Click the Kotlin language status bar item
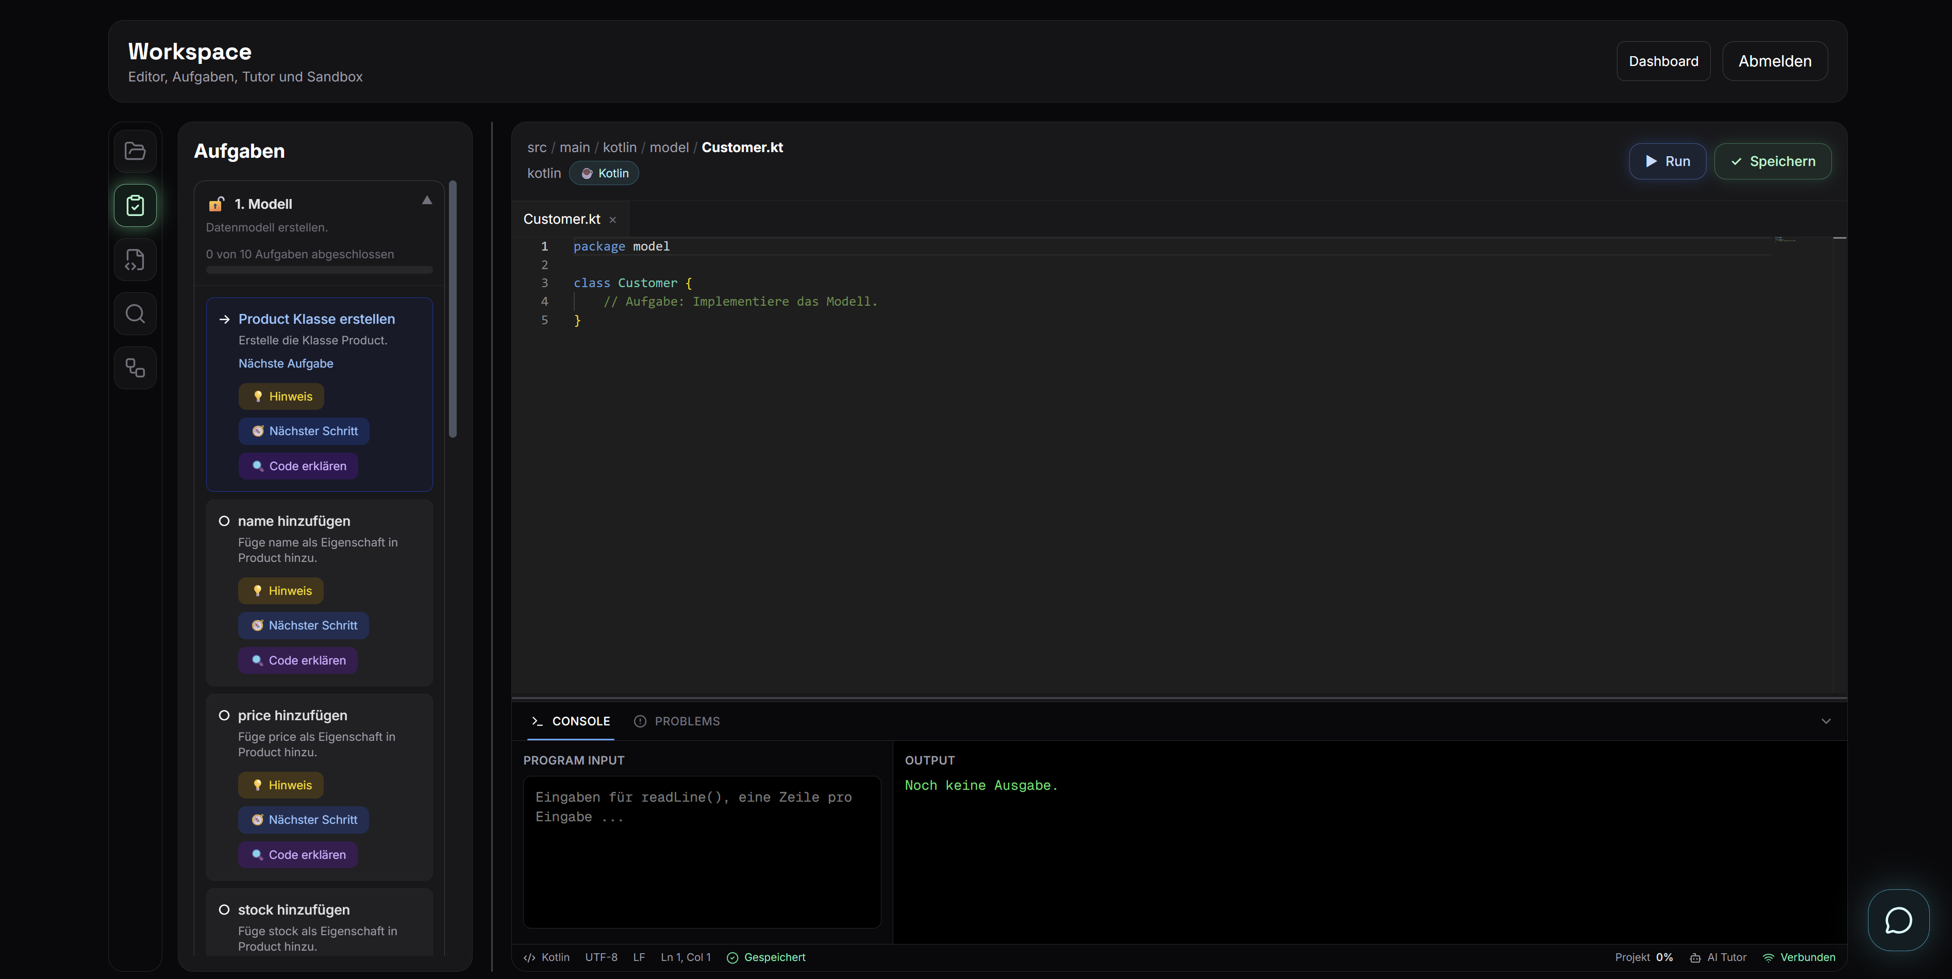1952x979 pixels. (546, 957)
